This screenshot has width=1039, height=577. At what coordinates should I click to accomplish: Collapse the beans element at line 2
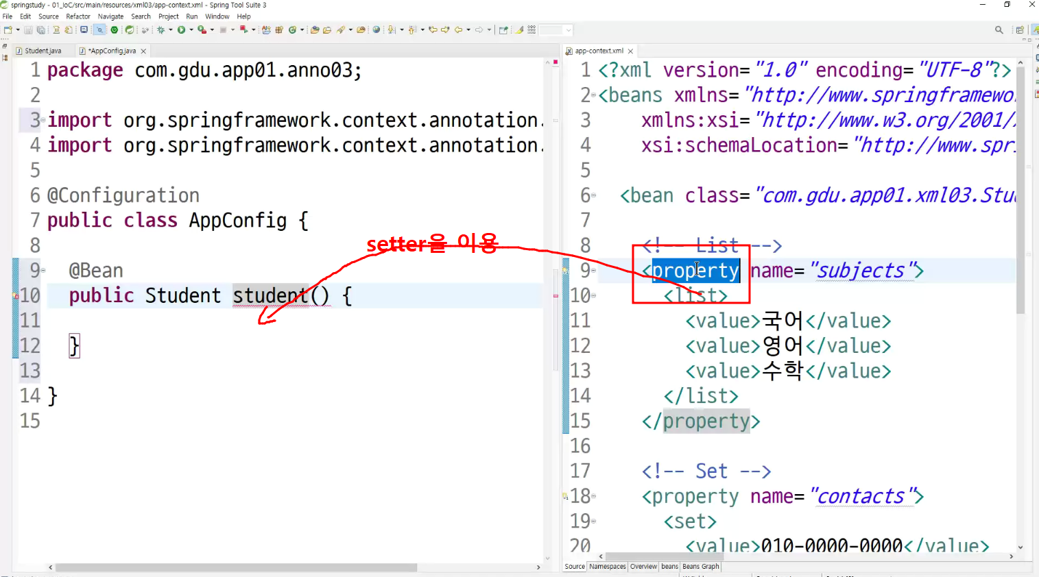point(594,96)
